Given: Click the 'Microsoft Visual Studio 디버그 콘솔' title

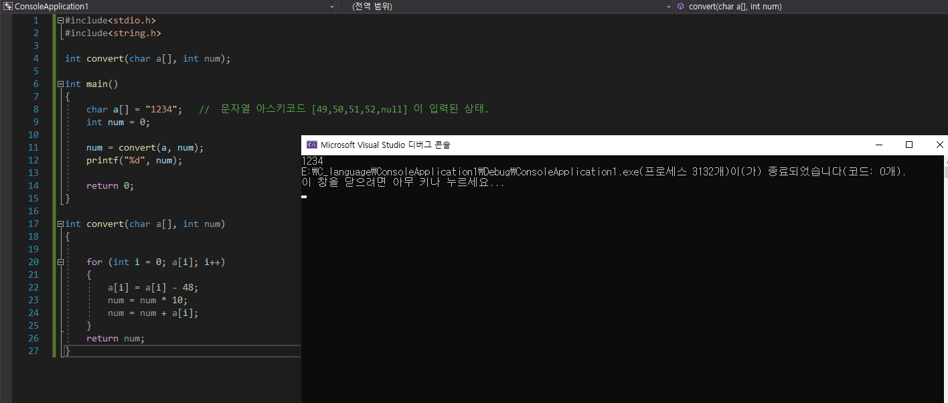Looking at the screenshot, I should (x=386, y=145).
